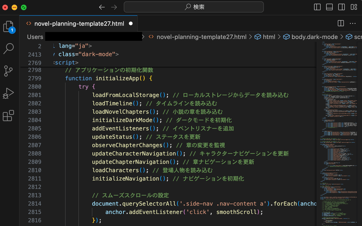
Task: Open the Extensions view
Action: click(x=8, y=116)
